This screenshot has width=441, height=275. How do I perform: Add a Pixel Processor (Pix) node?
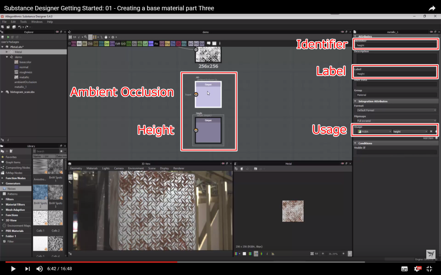(156, 44)
